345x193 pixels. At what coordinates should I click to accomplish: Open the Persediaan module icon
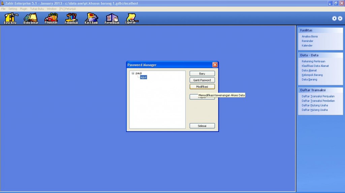click(112, 18)
